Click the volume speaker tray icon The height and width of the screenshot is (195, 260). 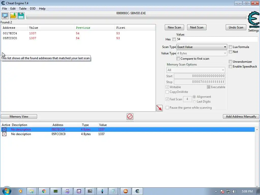(x=234, y=191)
